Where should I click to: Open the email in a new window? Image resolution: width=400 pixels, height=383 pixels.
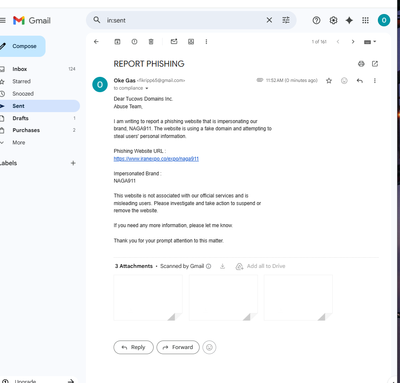[375, 64]
